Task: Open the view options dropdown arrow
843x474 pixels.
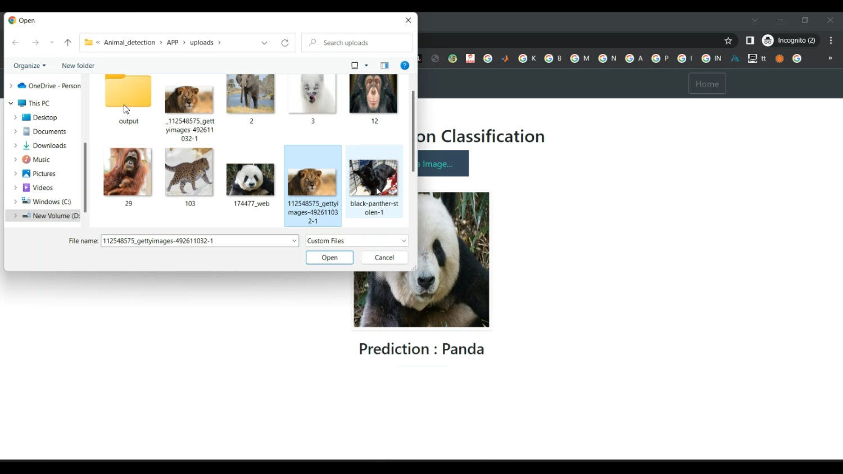Action: (366, 66)
